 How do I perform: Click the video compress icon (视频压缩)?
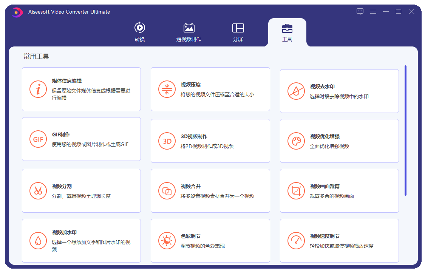point(167,89)
